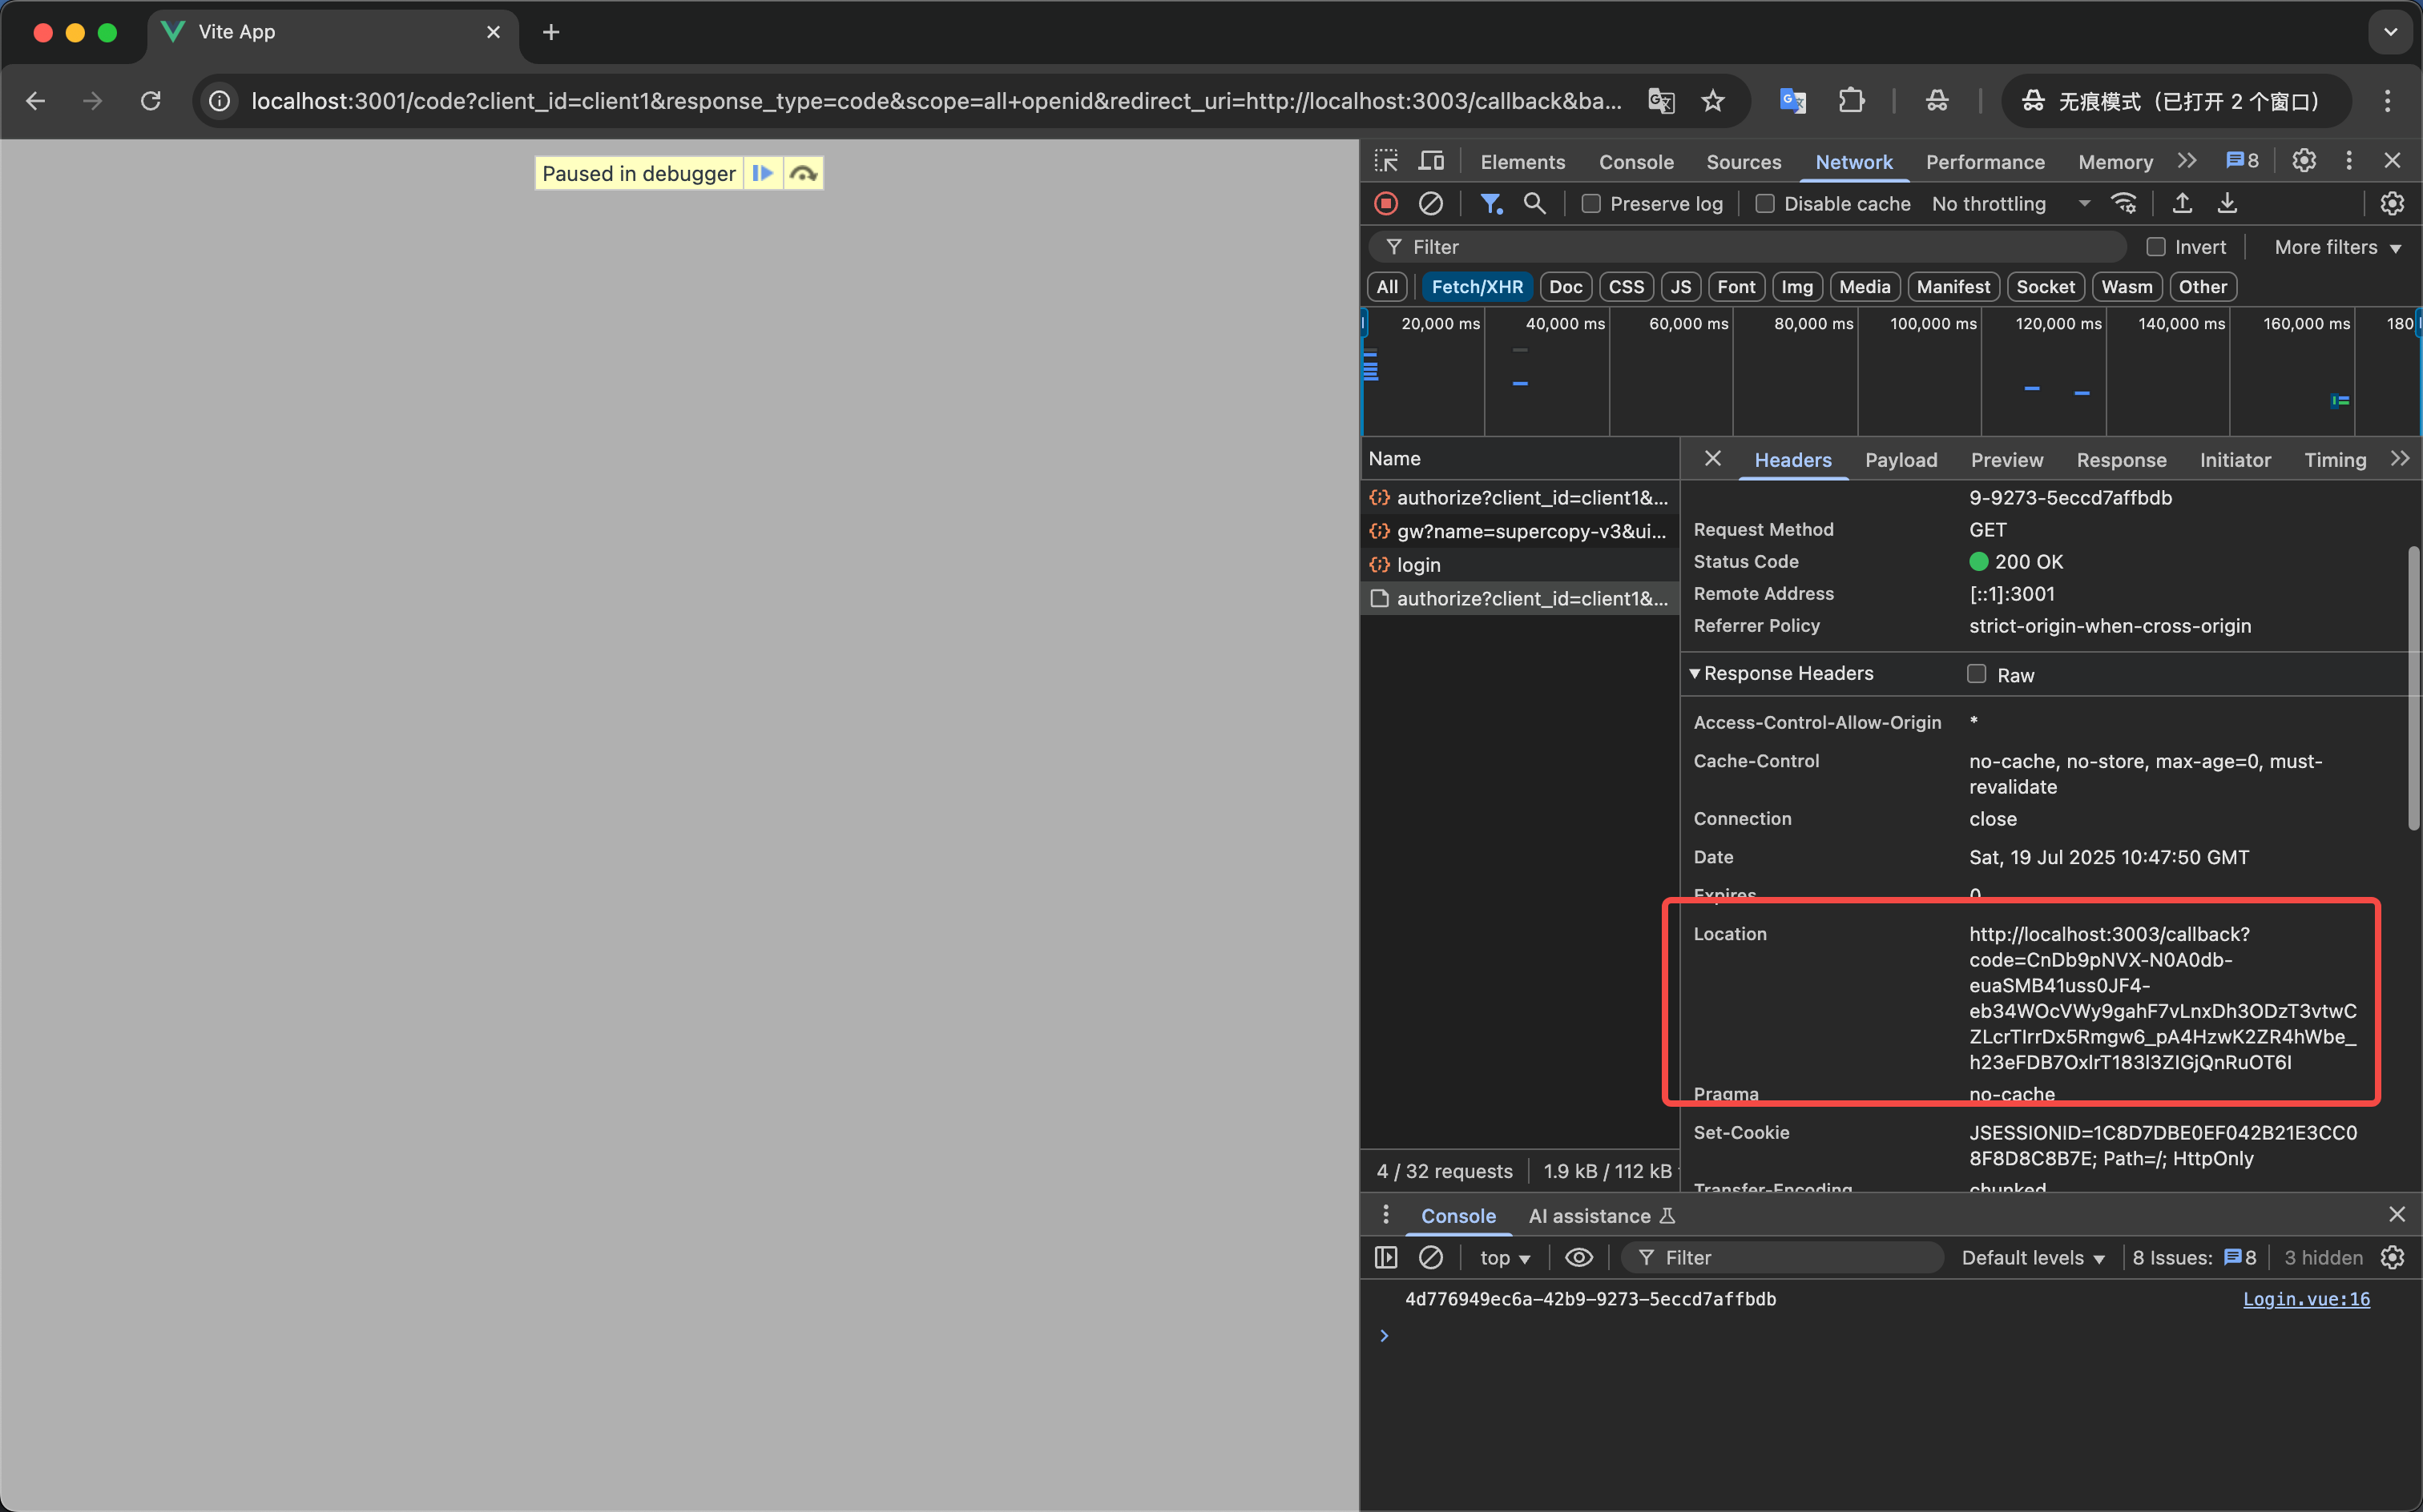Toggle the Fetch/XHR type filter
This screenshot has height=1512, width=2423.
(1477, 287)
